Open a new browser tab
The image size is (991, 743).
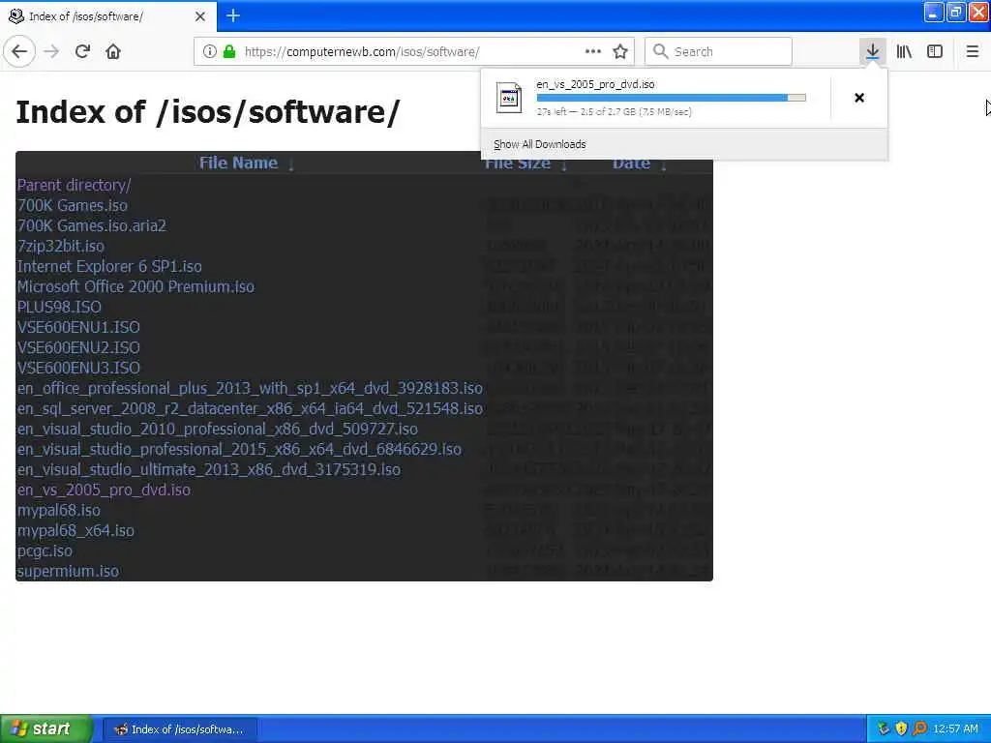pos(232,15)
